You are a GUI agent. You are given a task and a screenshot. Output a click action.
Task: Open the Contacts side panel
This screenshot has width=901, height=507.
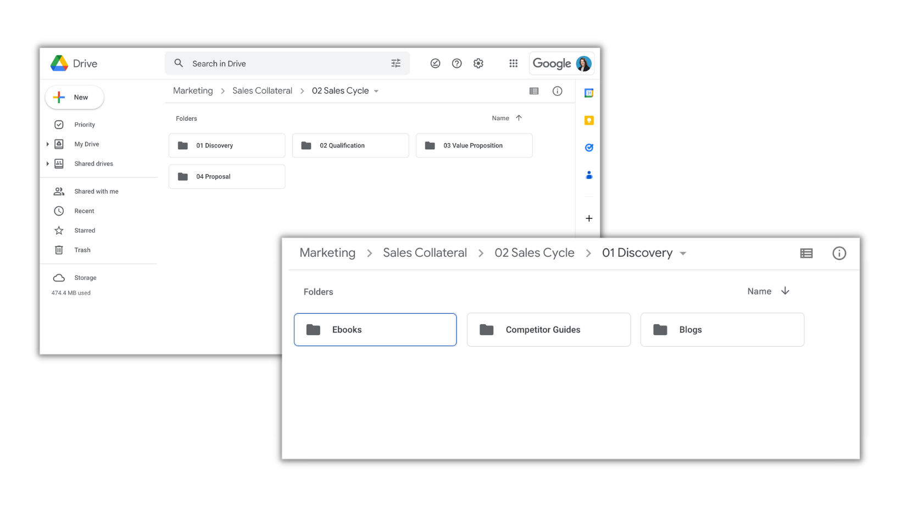pos(588,174)
